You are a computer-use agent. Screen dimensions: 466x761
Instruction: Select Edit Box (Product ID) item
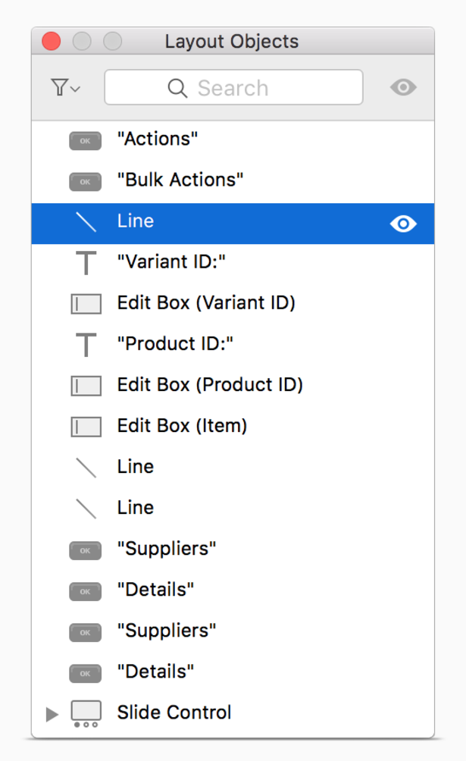pyautogui.click(x=233, y=386)
